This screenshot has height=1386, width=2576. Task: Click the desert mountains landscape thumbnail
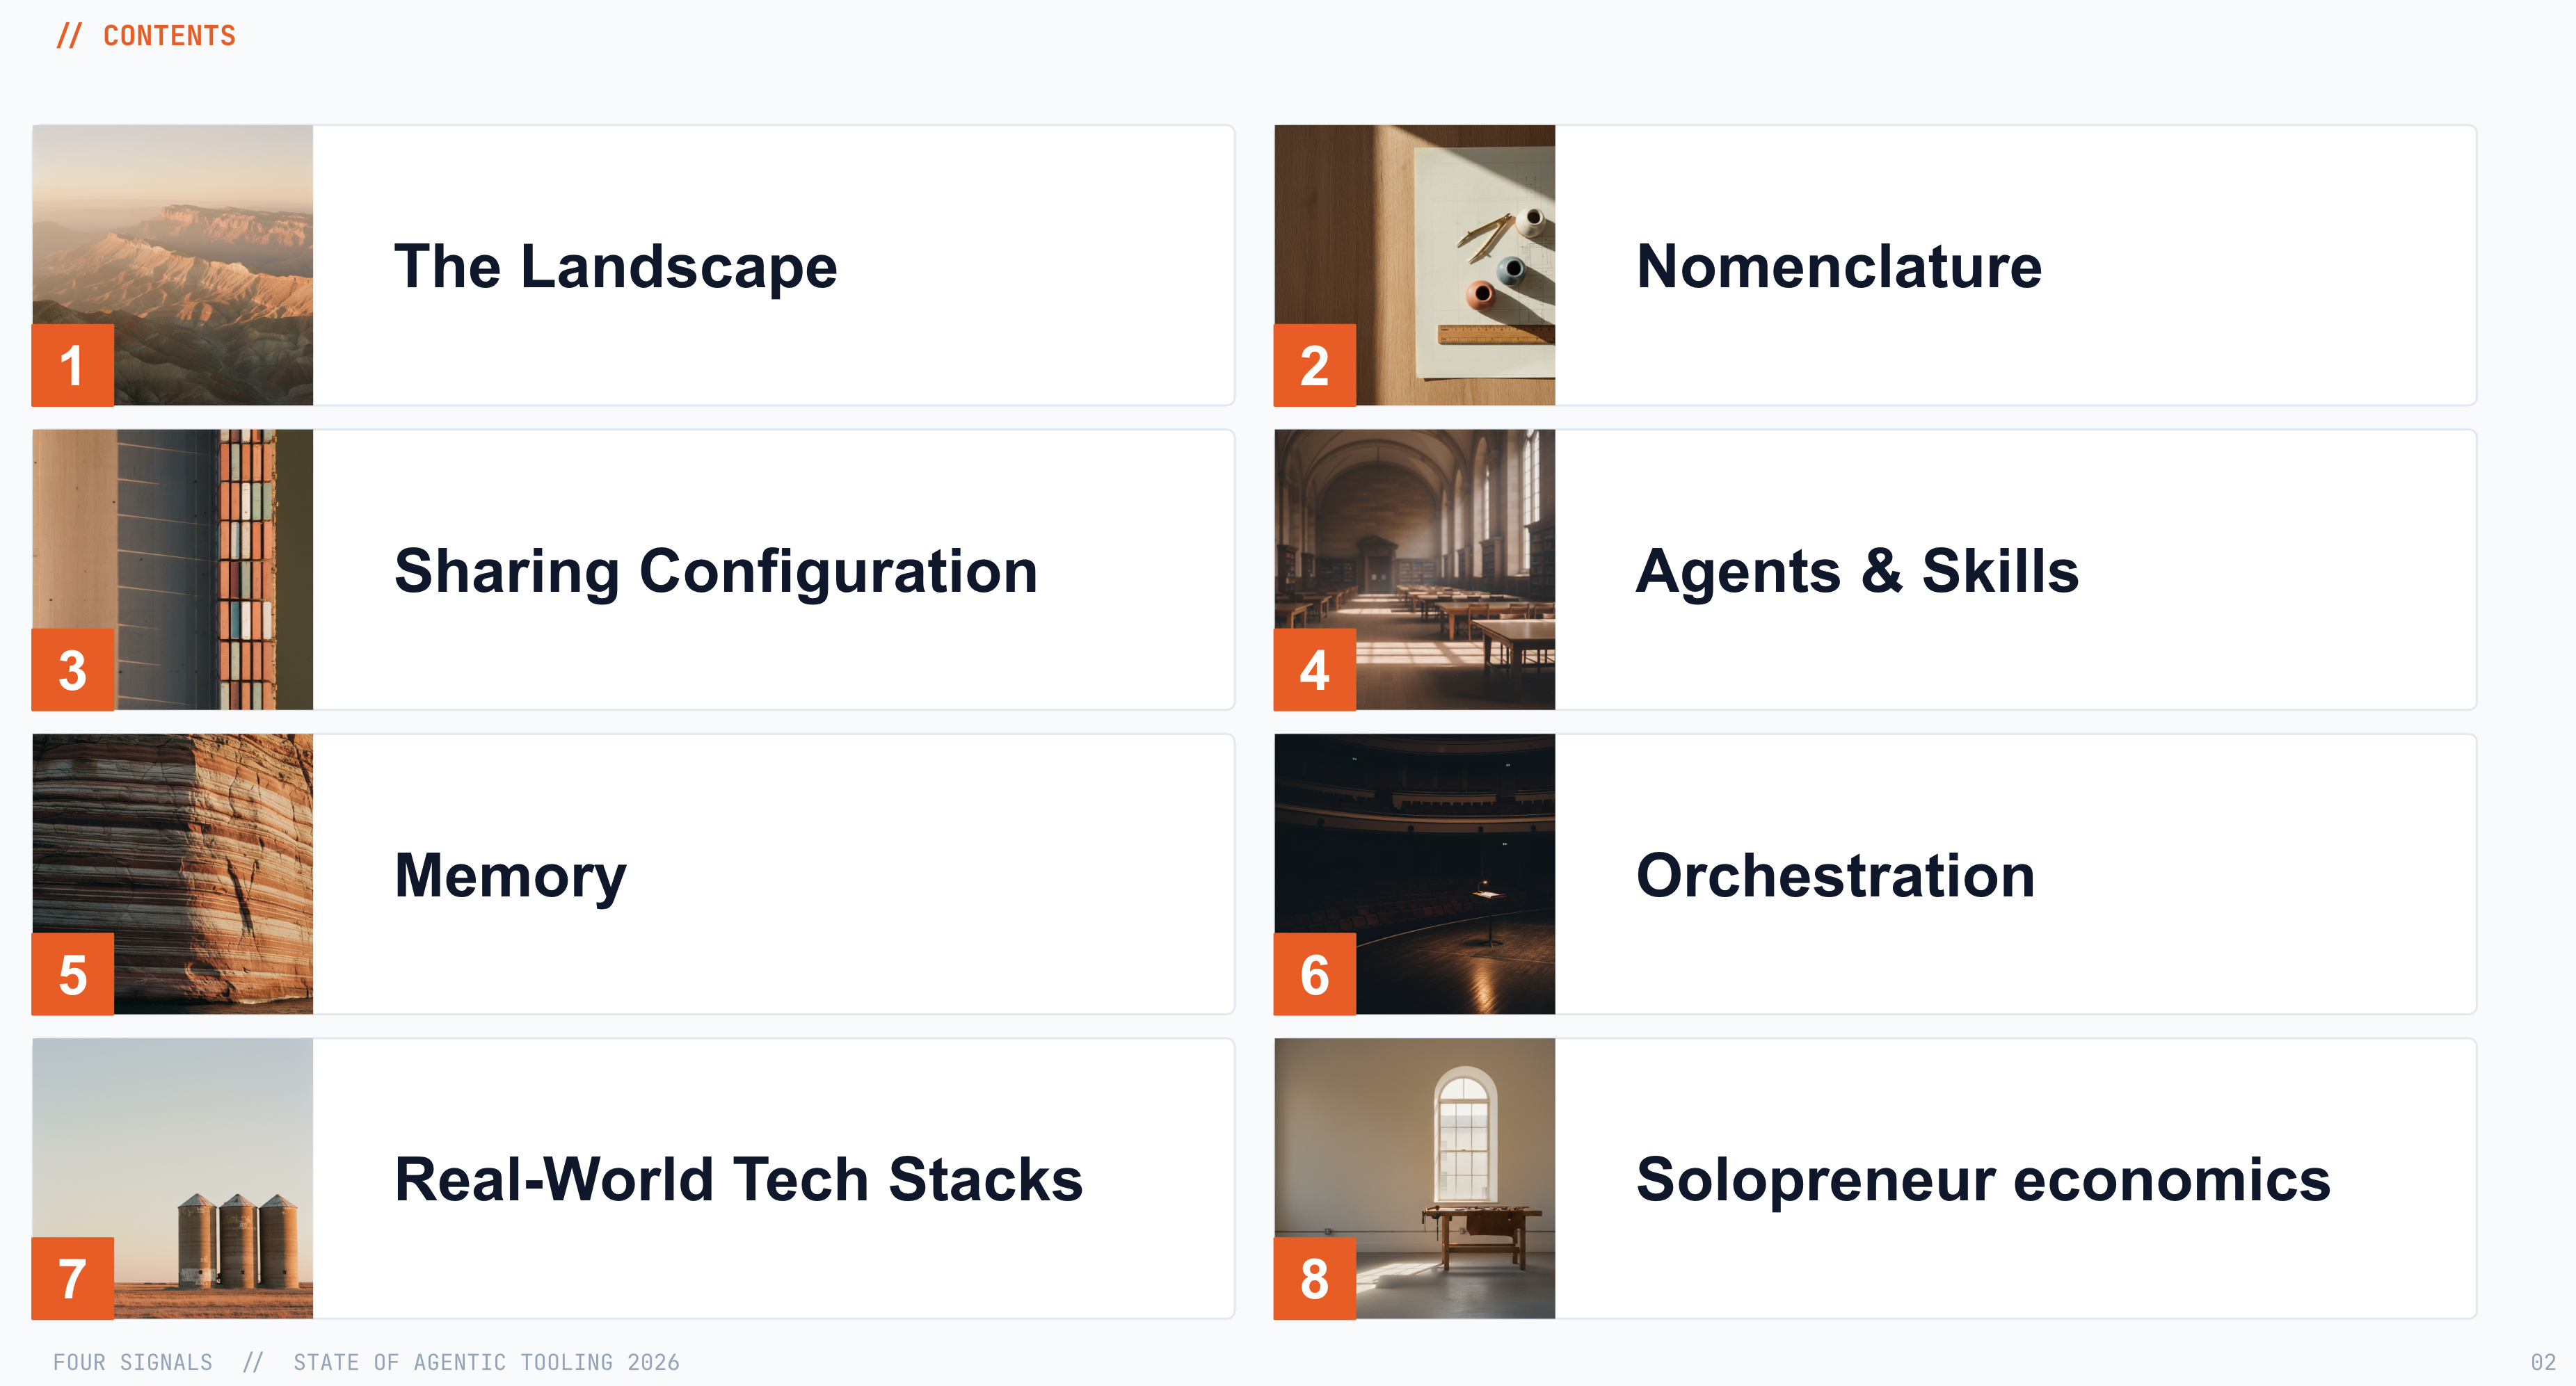click(x=173, y=265)
